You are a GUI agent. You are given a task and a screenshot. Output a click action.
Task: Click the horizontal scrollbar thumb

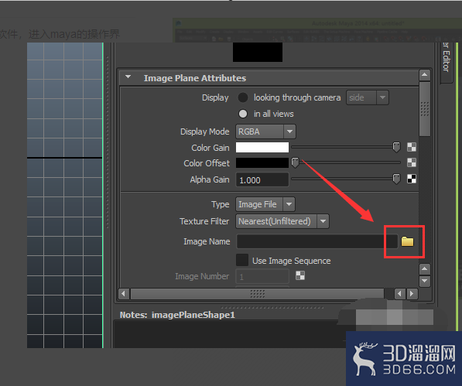pyautogui.click(x=257, y=293)
